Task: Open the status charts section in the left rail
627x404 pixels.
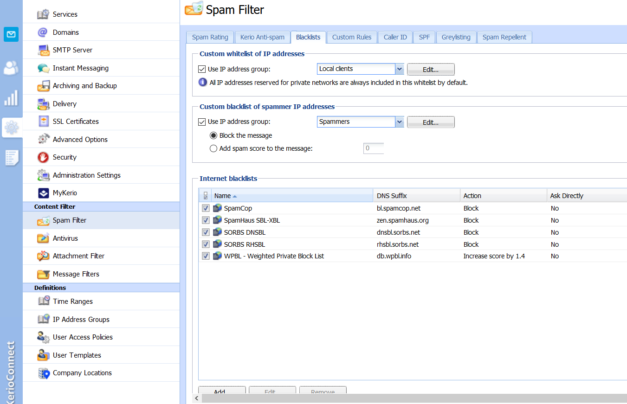Action: 11,98
